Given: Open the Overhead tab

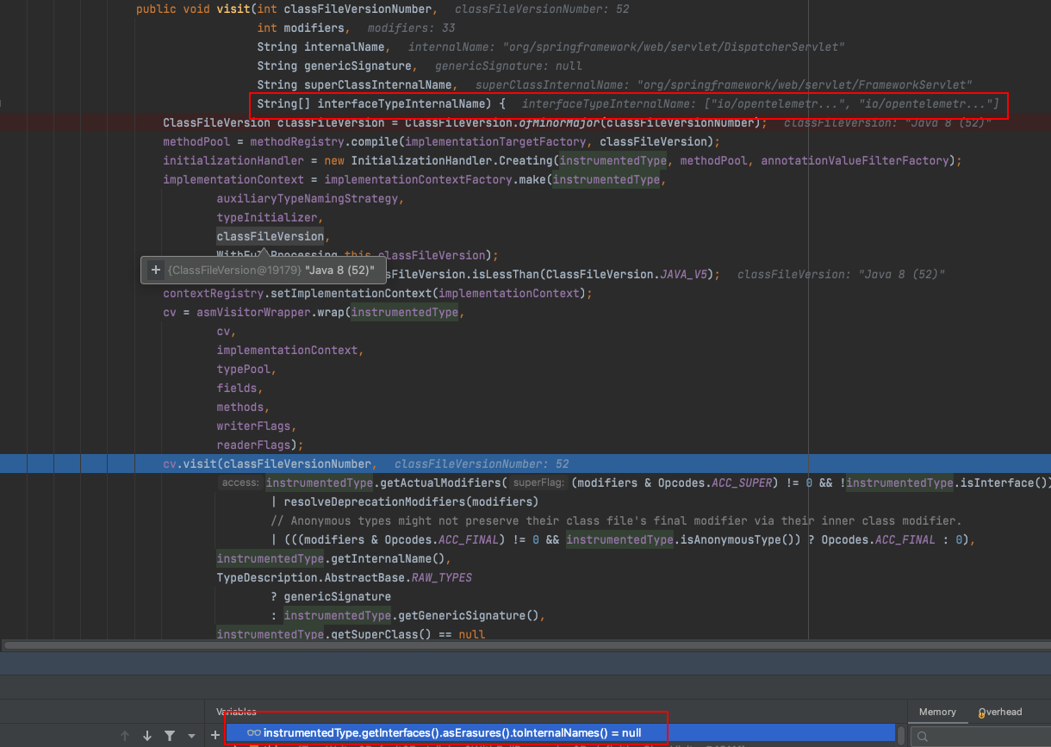Looking at the screenshot, I should click(x=1000, y=713).
